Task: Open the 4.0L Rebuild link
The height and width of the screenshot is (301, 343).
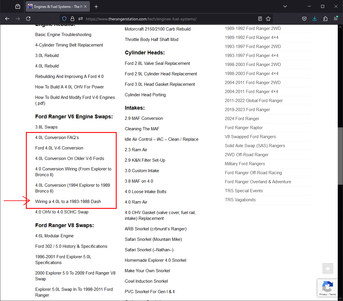Action: click(x=47, y=66)
